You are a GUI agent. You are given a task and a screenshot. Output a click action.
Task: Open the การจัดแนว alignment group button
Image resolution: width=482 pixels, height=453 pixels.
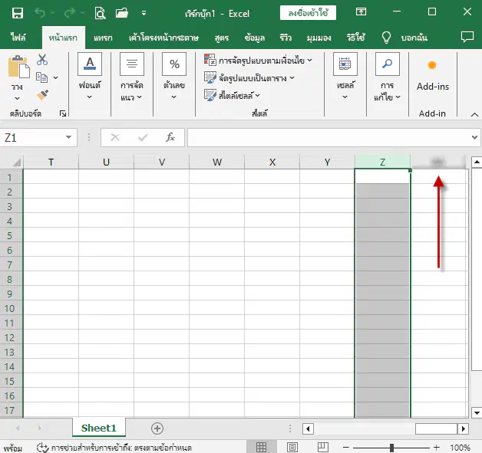pos(131,77)
